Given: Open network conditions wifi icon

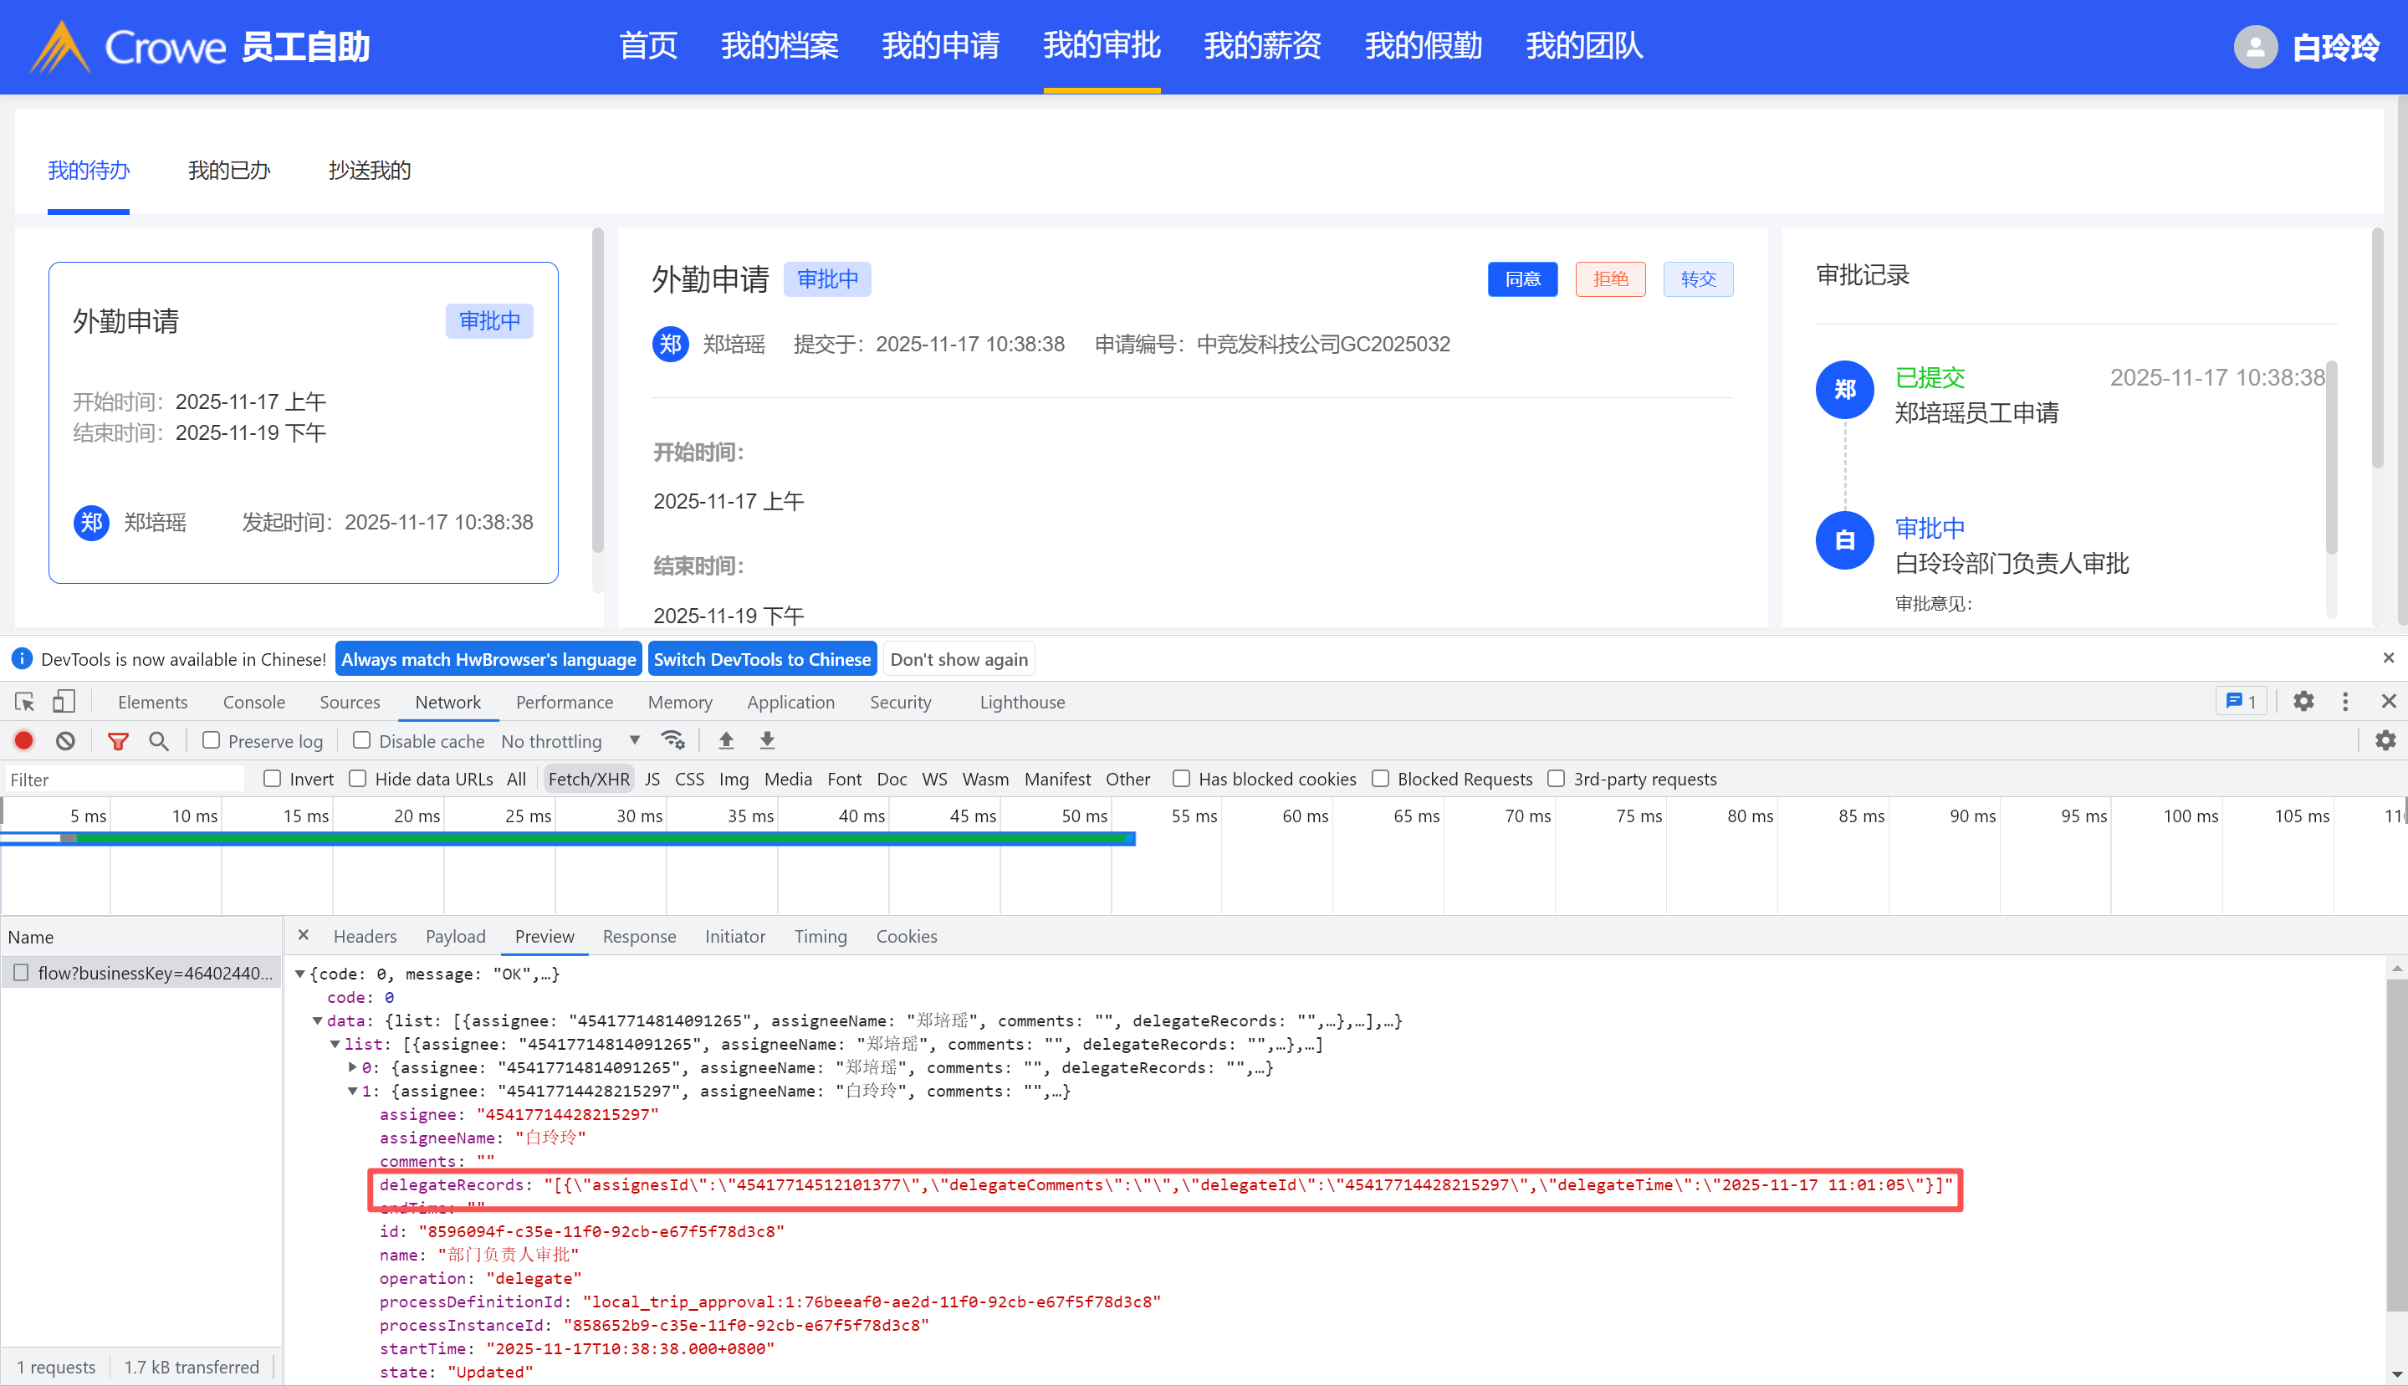Looking at the screenshot, I should point(673,740).
